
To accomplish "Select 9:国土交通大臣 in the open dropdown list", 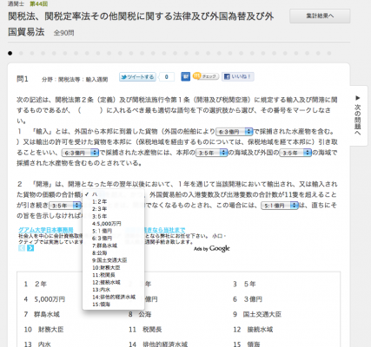I will point(114,260).
